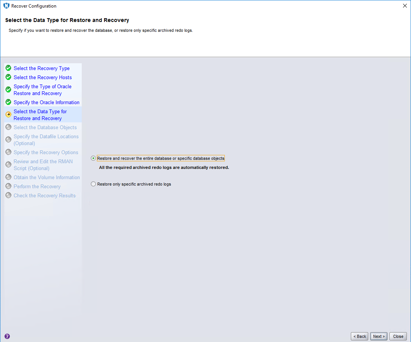The width and height of the screenshot is (411, 342).
Task: Go to the Select the Recovery Type step
Action: point(42,68)
